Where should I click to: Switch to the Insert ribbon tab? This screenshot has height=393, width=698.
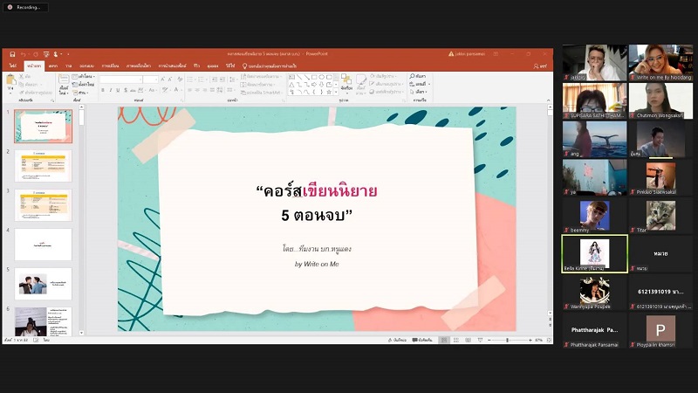pyautogui.click(x=52, y=65)
